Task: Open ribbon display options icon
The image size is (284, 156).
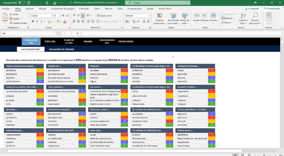Action: (255, 3)
